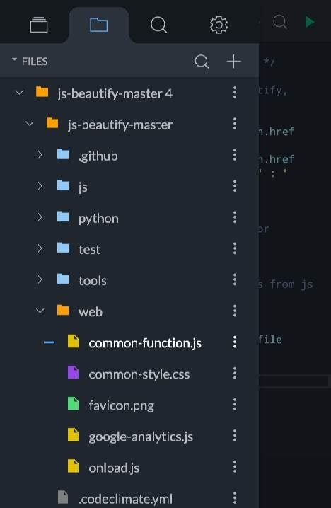331x508 pixels.
Task: Open more options for onload.js
Action: tap(235, 466)
